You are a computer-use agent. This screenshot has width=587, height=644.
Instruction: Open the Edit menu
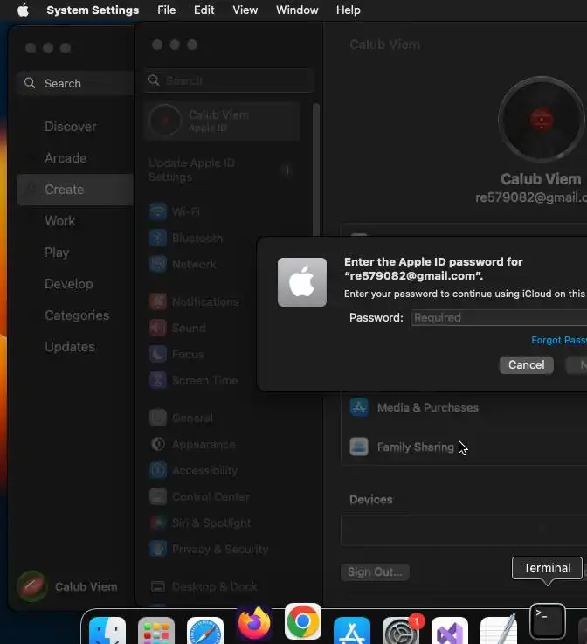[204, 10]
